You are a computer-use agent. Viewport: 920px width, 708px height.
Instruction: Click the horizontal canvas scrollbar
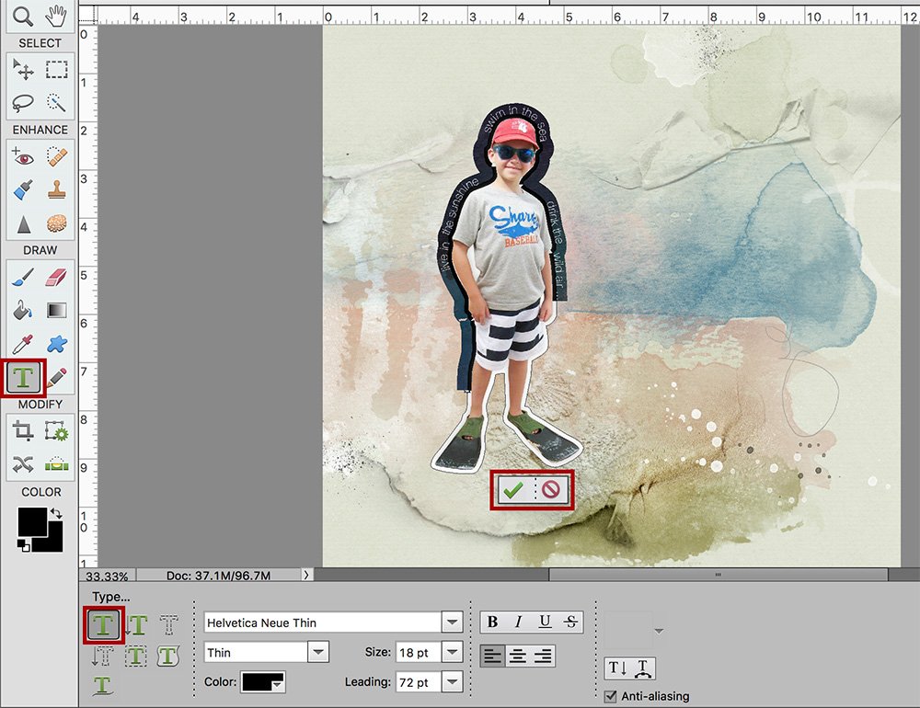(719, 575)
